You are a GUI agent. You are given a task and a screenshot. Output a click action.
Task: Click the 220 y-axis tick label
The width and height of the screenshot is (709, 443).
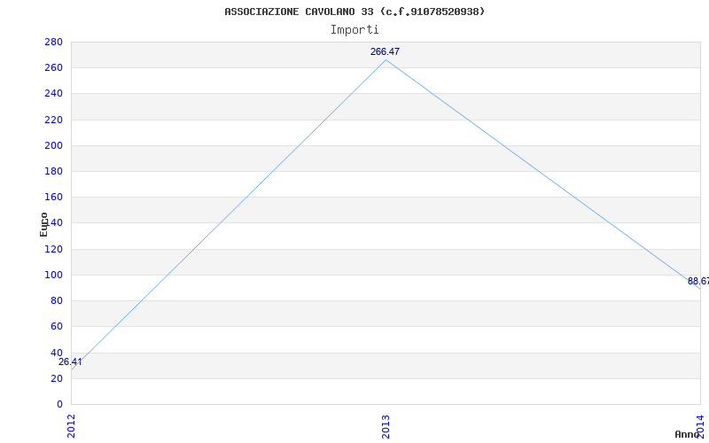pos(53,120)
